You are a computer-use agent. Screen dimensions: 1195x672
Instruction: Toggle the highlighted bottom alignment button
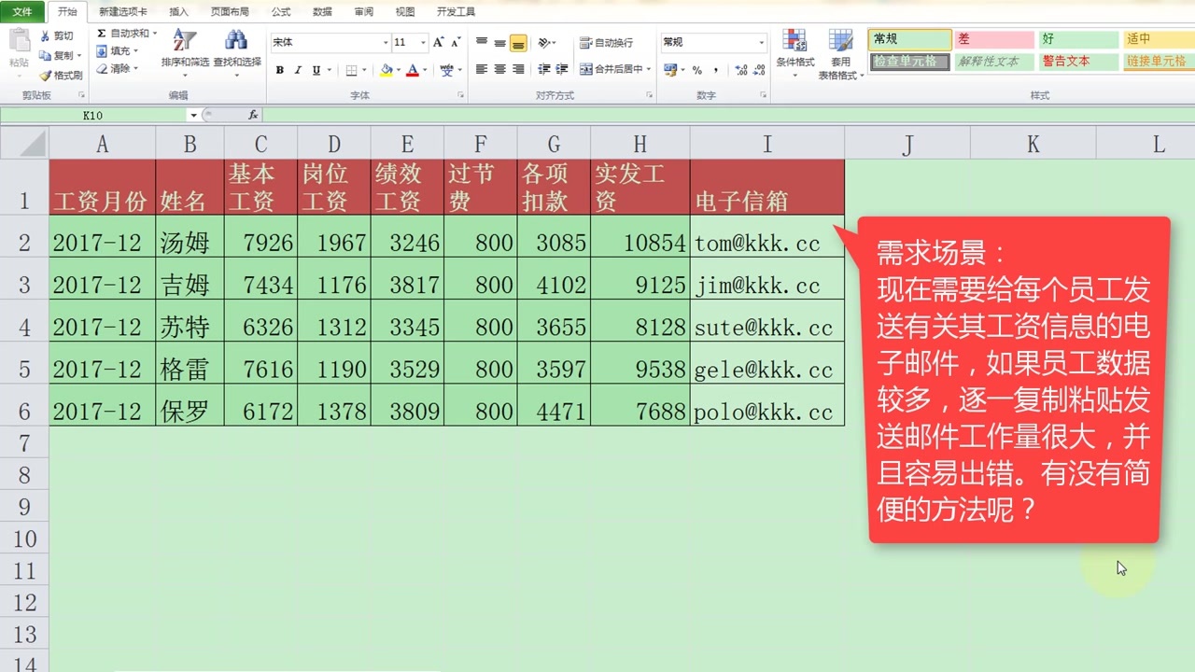pos(518,43)
